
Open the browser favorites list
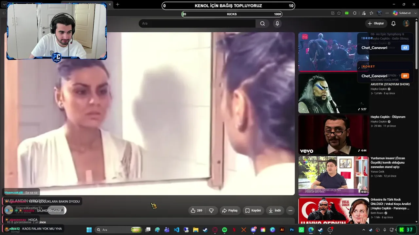(371, 13)
